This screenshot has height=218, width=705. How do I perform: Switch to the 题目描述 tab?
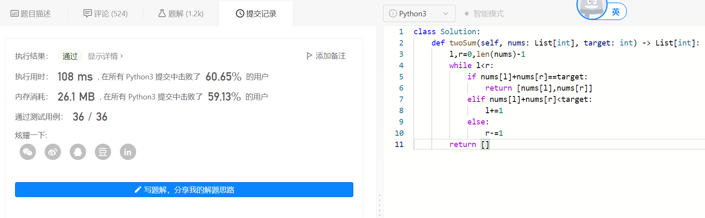coord(31,14)
